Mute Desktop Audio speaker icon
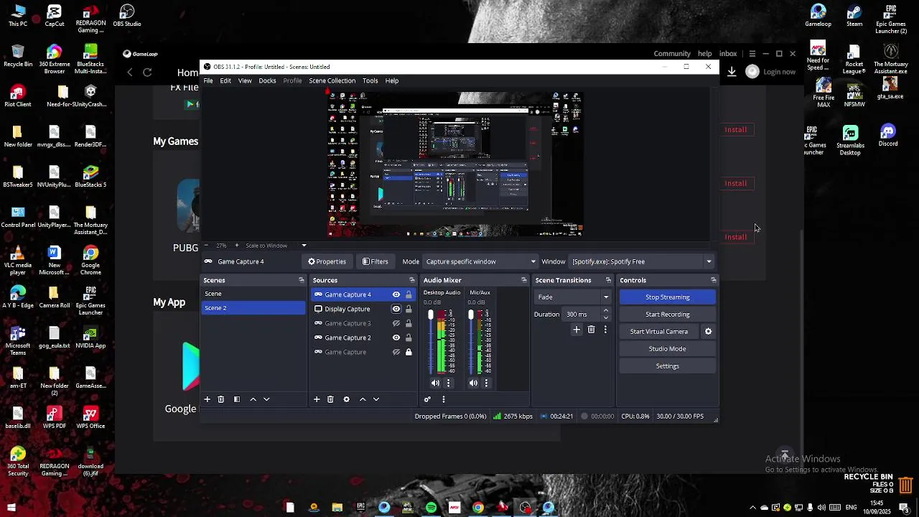This screenshot has height=517, width=919. coord(435,383)
